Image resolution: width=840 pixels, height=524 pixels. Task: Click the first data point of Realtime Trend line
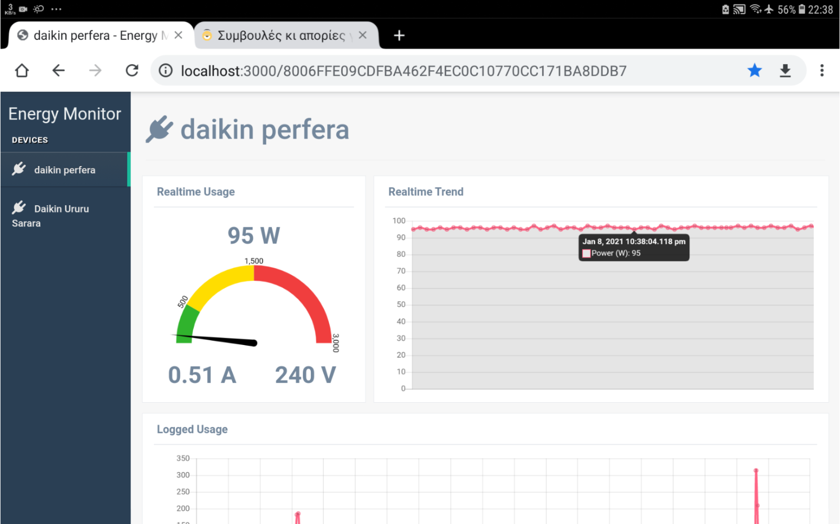414,229
